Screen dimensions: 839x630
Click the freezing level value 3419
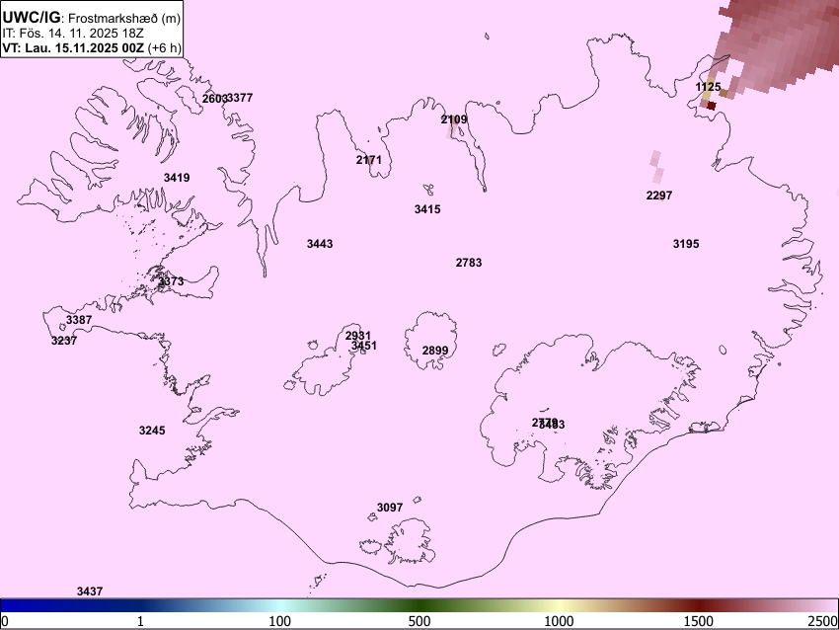point(177,178)
